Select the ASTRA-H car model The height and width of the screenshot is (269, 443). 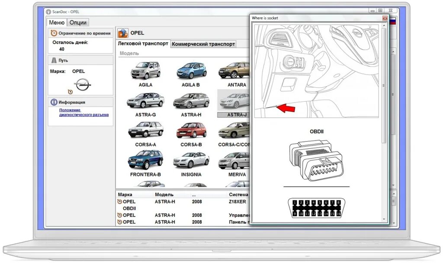[191, 104]
